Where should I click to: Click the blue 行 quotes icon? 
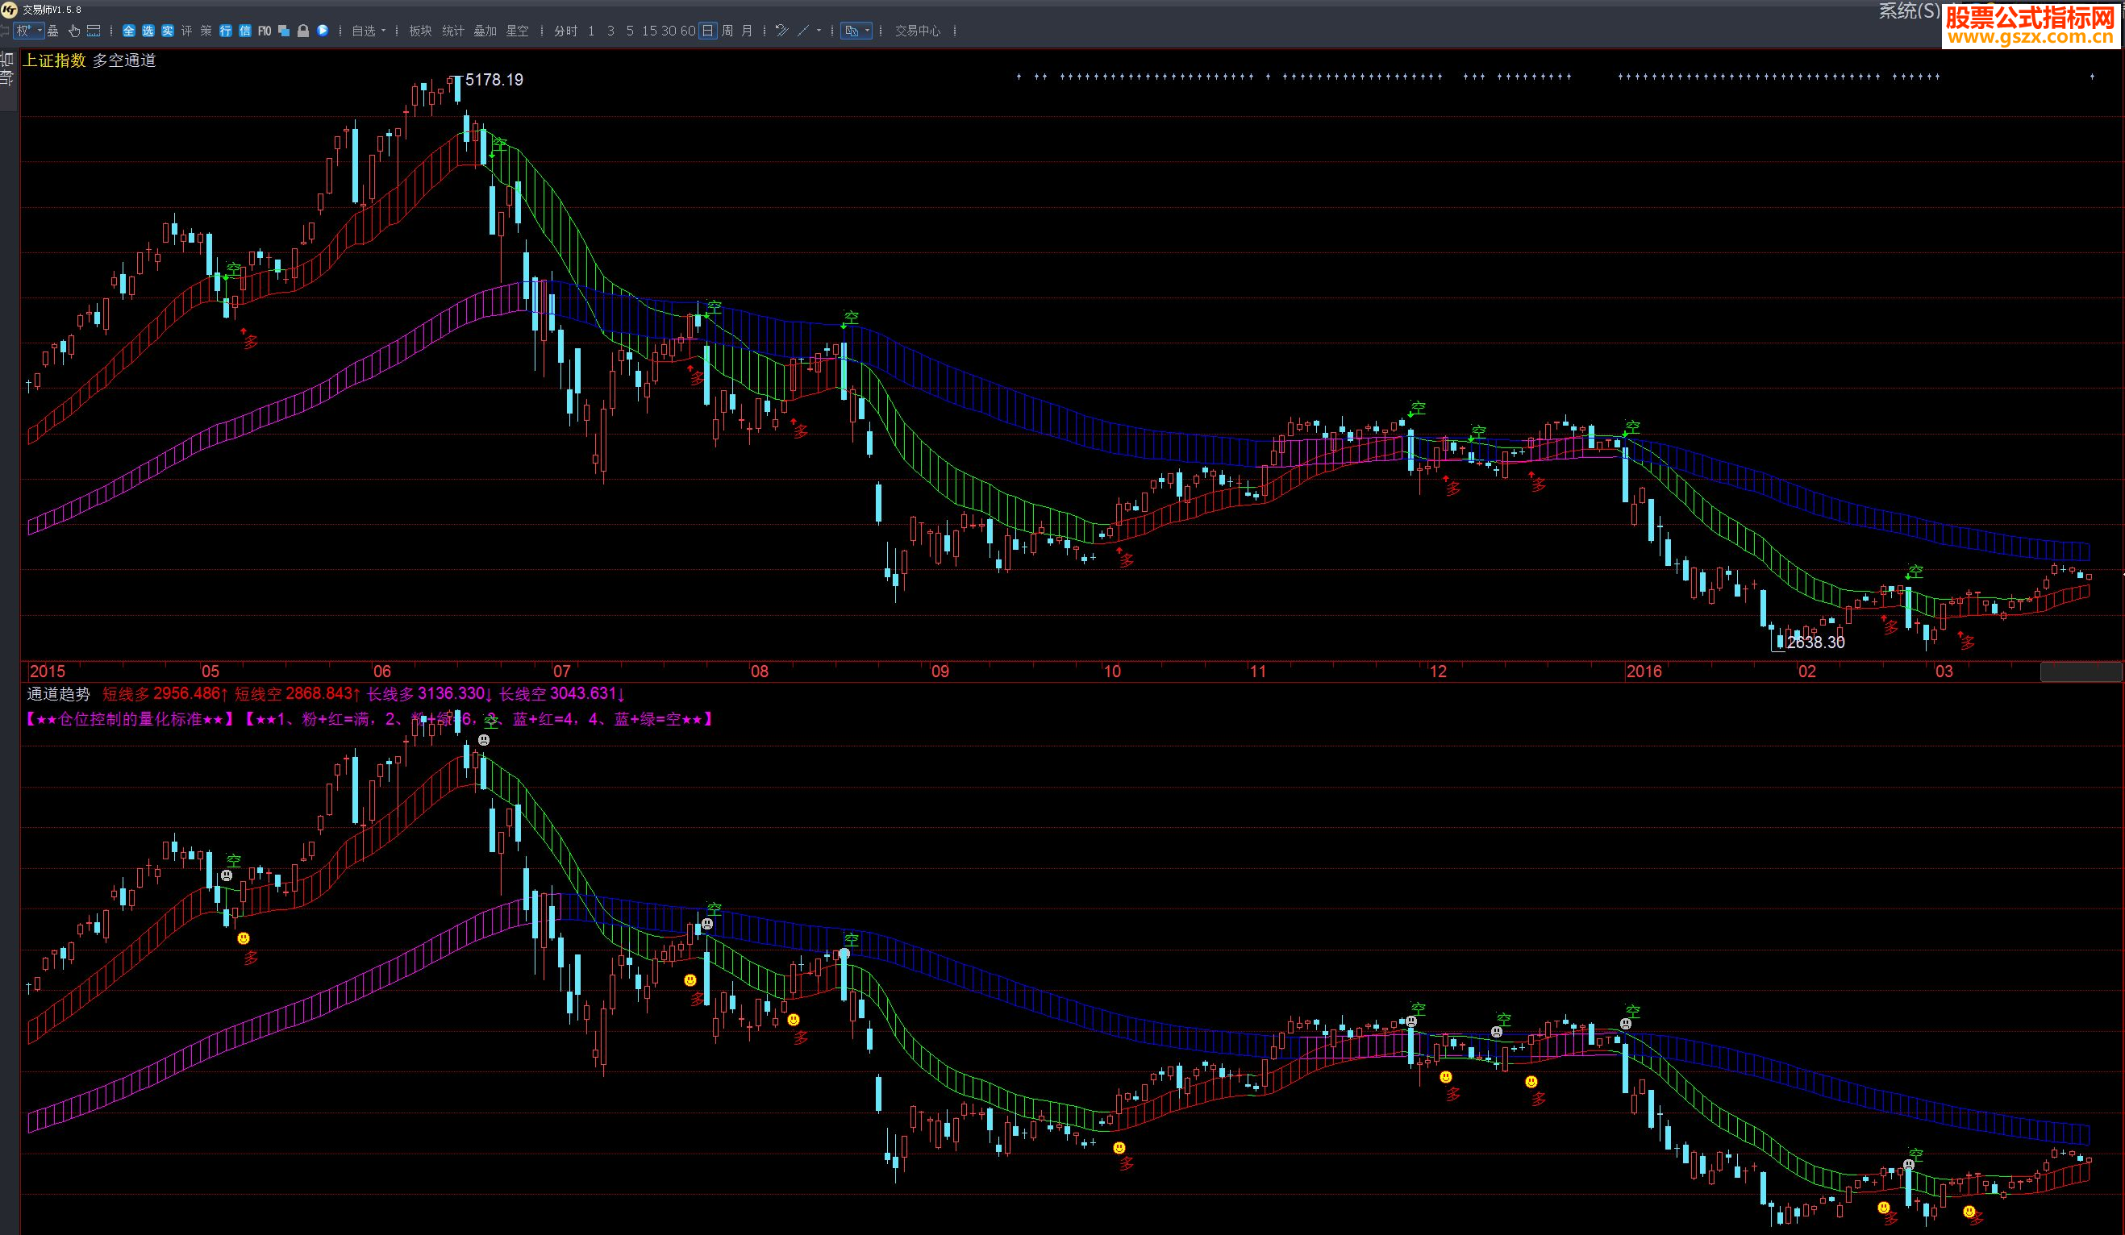[225, 31]
